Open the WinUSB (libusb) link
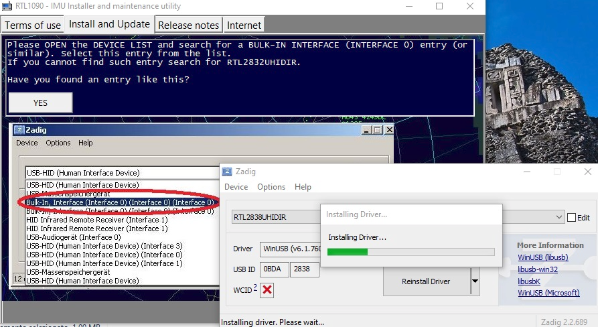This screenshot has width=598, height=327. pyautogui.click(x=542, y=257)
